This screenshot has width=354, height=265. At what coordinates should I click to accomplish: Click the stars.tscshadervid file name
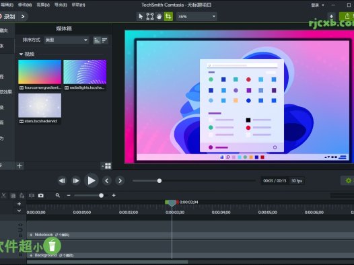tap(40, 121)
